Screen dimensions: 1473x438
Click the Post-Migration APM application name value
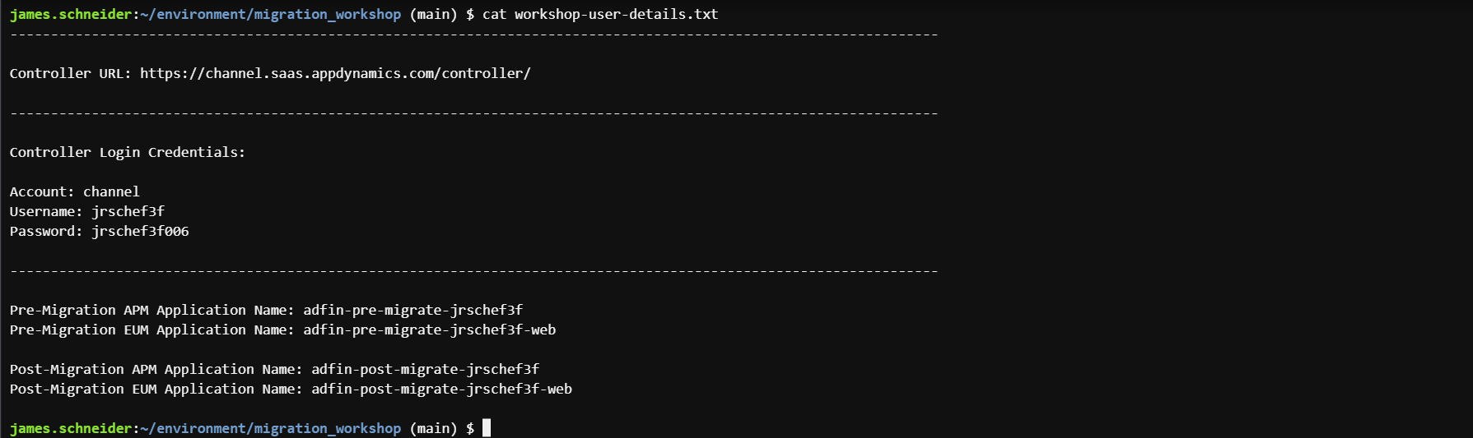click(425, 369)
